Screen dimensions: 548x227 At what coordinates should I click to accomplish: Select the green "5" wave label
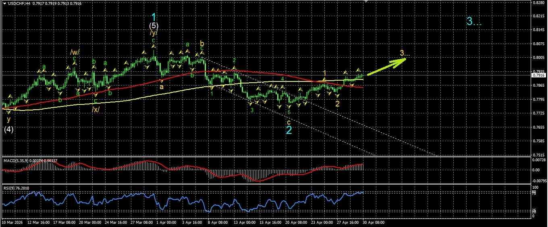point(289,112)
